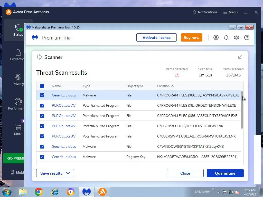Screen dimensions: 263x197
Task: Click Activate license button
Action: (156, 37)
